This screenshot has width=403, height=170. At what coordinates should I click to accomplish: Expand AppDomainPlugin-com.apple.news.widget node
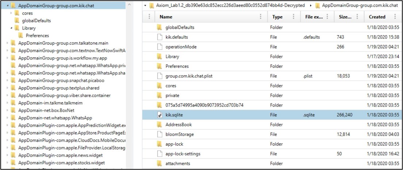[x=7, y=155]
